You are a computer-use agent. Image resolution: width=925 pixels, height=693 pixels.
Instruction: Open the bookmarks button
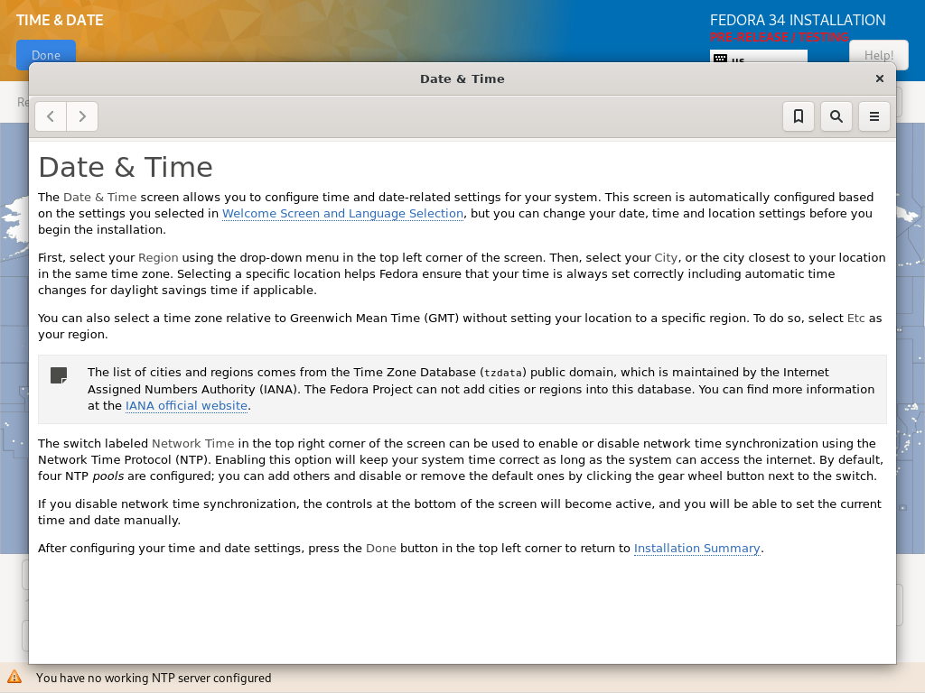coord(799,116)
